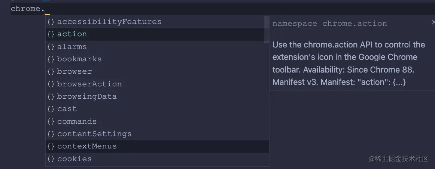Click the suggestion list scrollbar thumb
Screen dimensions: 435x169
pyautogui.click(x=267, y=29)
